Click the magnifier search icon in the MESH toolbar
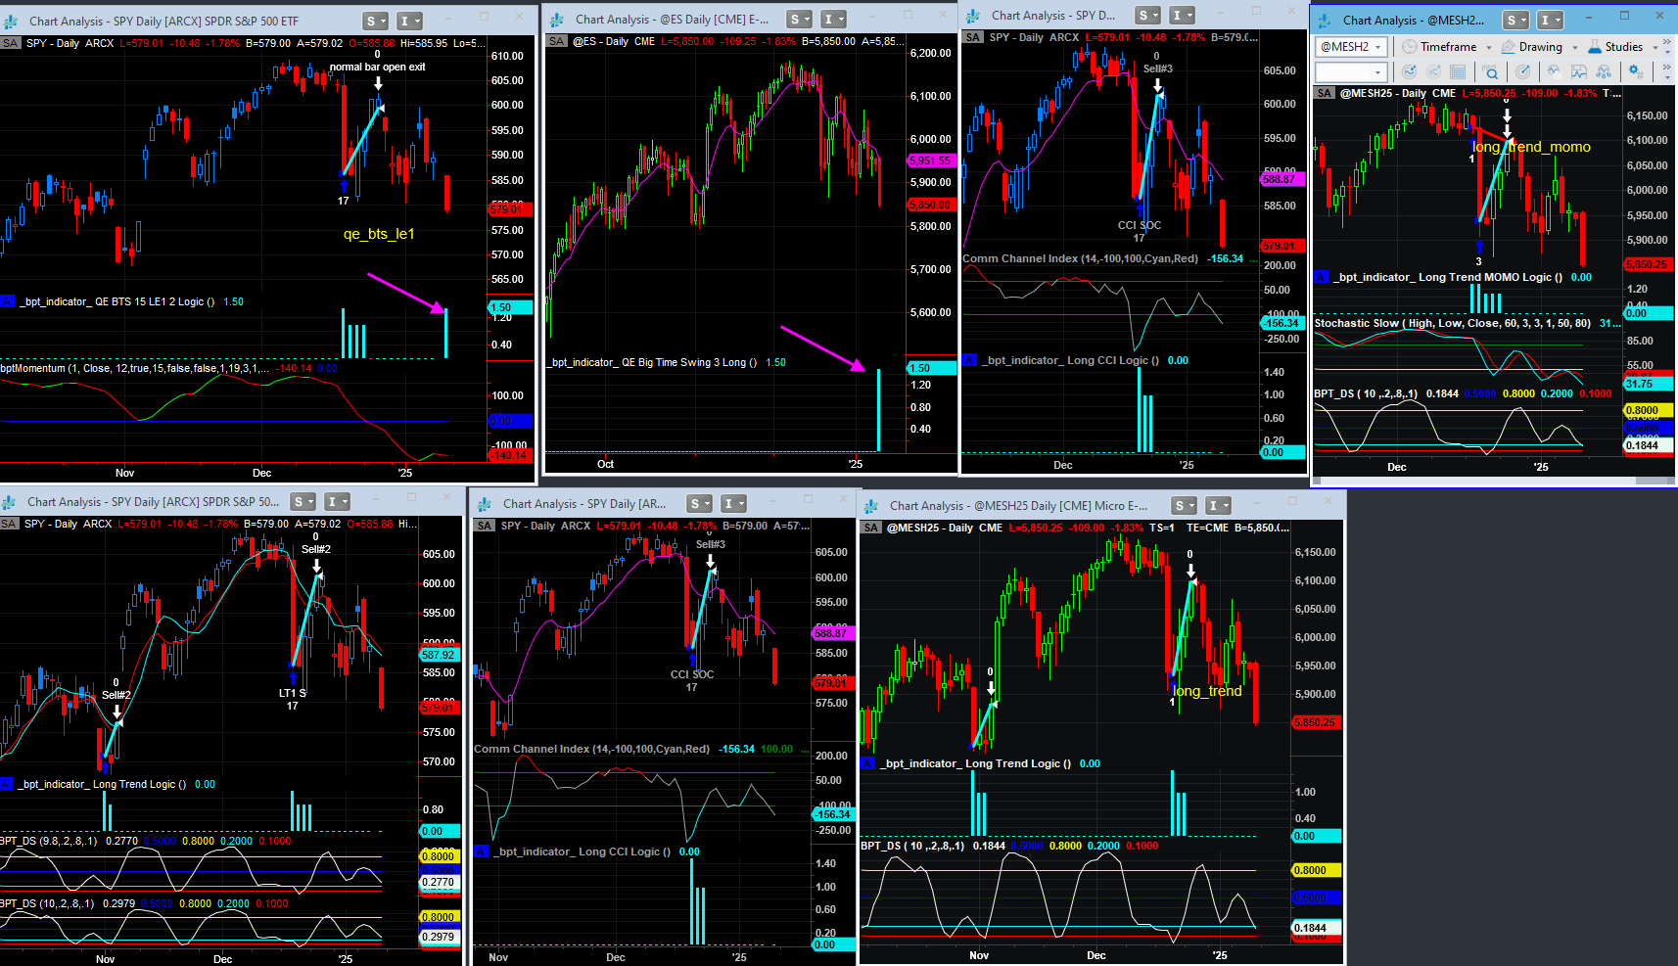 1490,71
